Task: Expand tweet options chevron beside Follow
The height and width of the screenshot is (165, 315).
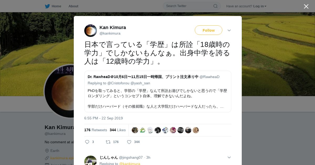Action: (229, 30)
